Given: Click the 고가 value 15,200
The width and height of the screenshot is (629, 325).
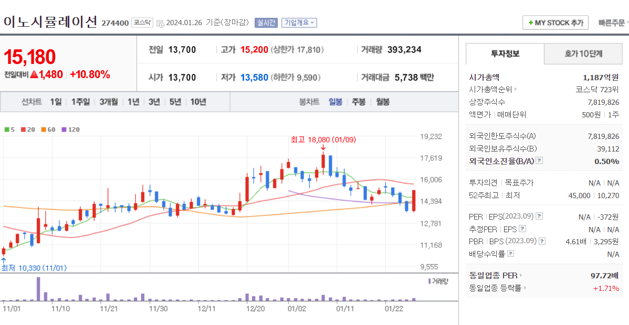Looking at the screenshot, I should [254, 50].
